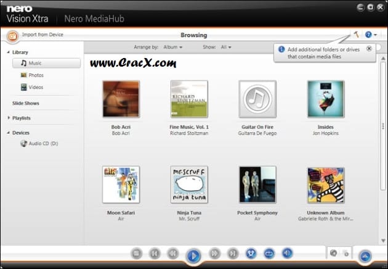Skip to the next track
The image size is (388, 269).
[x=233, y=254]
